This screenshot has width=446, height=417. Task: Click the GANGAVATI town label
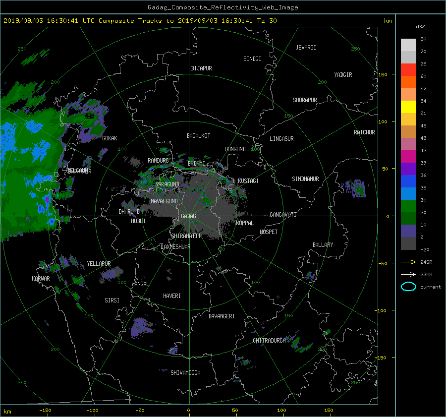(283, 215)
